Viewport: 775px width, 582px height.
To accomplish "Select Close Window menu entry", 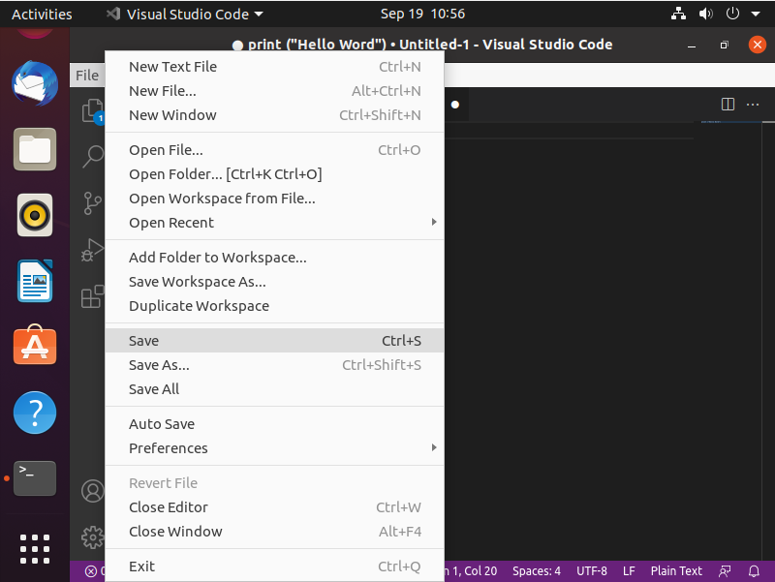I will click(x=274, y=531).
